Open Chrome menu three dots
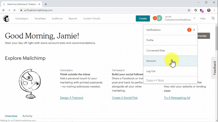 pos(214,10)
